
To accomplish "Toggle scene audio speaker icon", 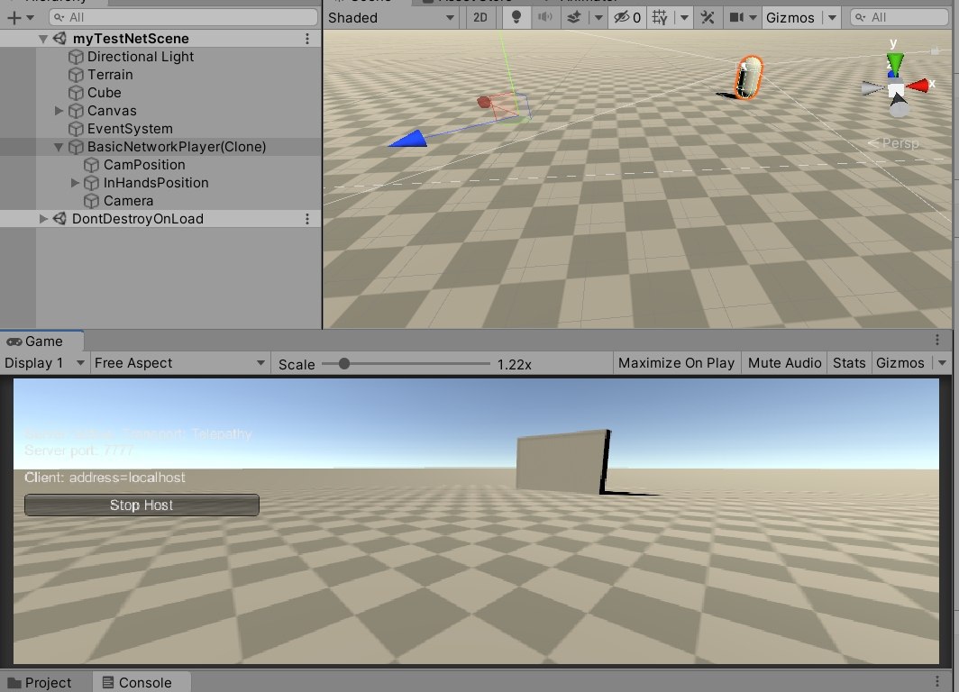I will 544,17.
